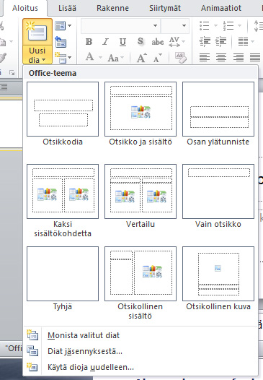The image size is (263, 380).
Task: Switch to the Aloitus tab
Action: [25, 8]
